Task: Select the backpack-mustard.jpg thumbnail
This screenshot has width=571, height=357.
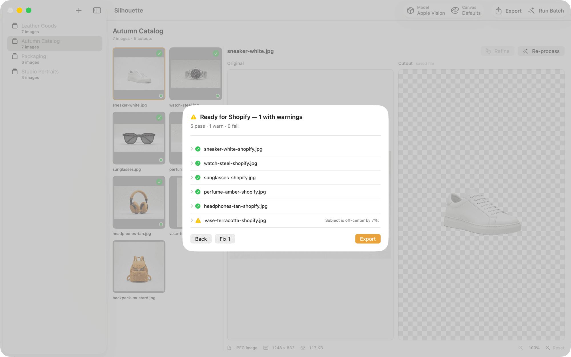Action: coord(139,266)
